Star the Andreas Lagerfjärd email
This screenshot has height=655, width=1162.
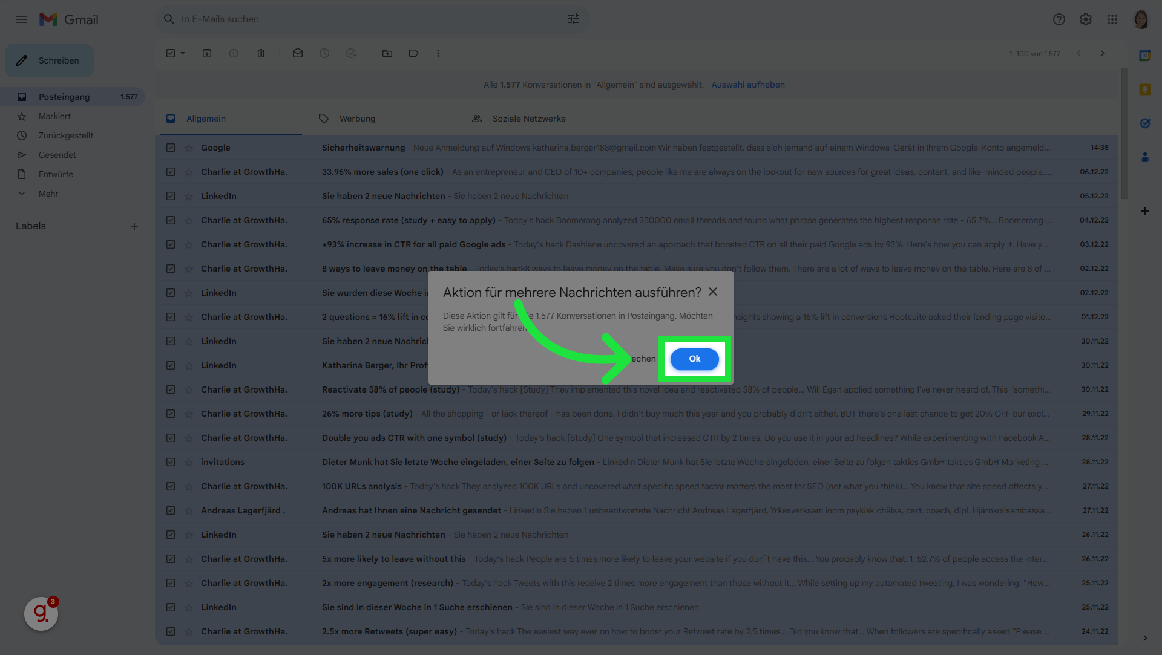(x=189, y=510)
